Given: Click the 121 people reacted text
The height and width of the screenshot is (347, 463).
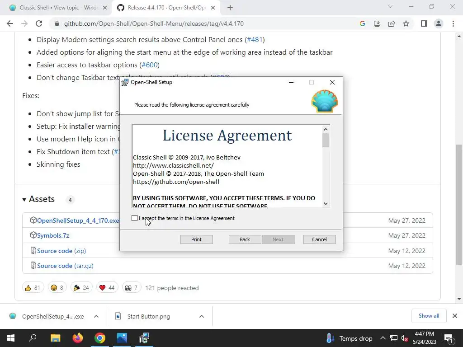Looking at the screenshot, I should coord(172,288).
